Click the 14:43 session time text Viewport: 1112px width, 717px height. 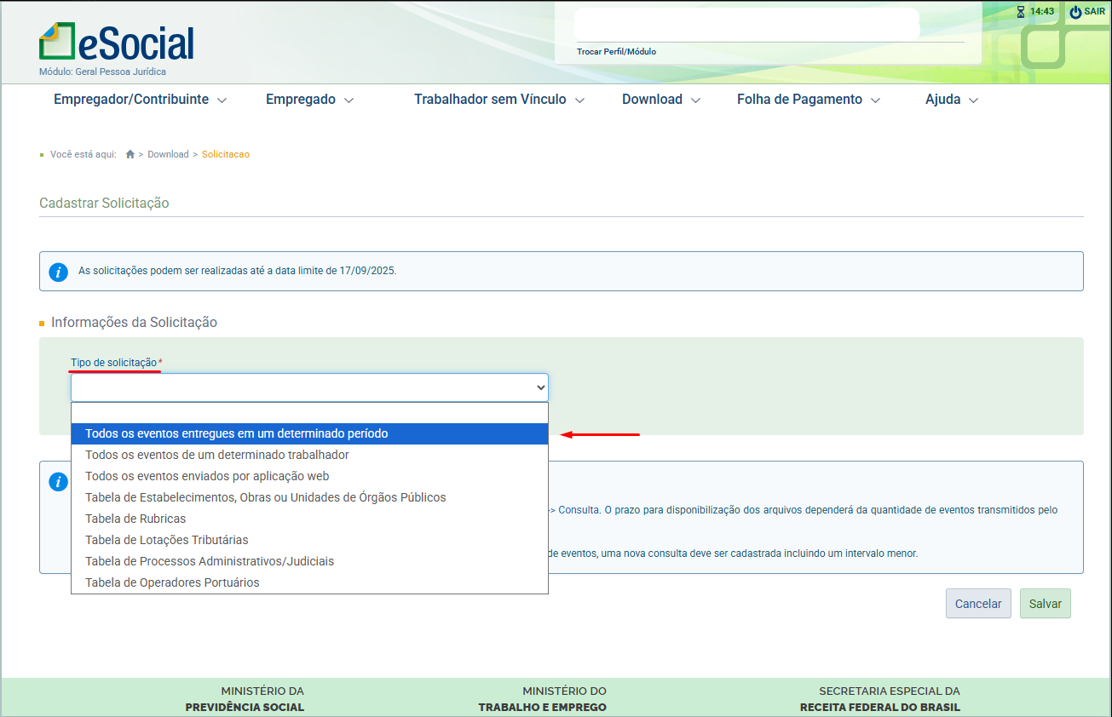tap(1042, 12)
